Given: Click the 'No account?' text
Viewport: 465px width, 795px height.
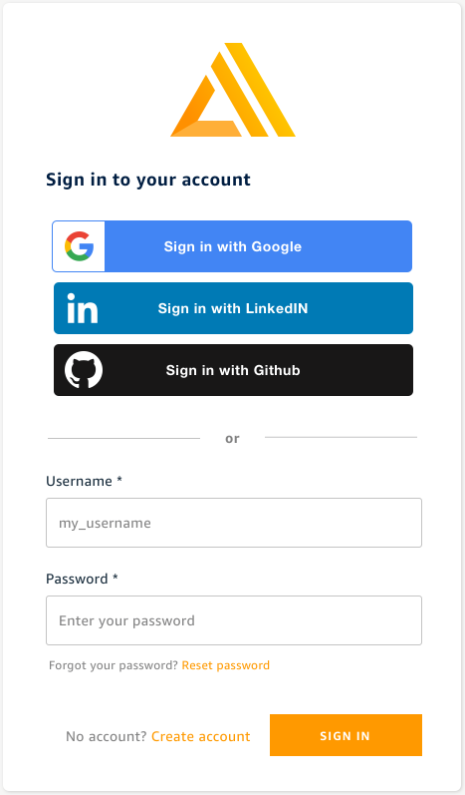Looking at the screenshot, I should coord(107,736).
